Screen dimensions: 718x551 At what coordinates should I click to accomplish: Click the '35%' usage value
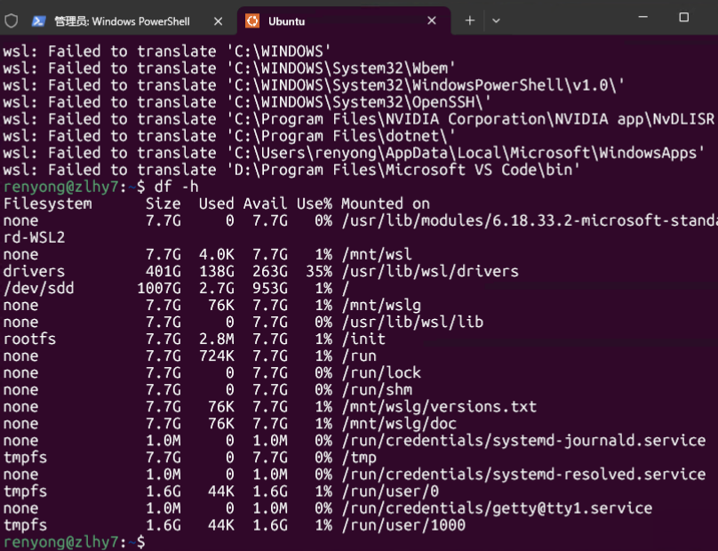[x=319, y=272]
